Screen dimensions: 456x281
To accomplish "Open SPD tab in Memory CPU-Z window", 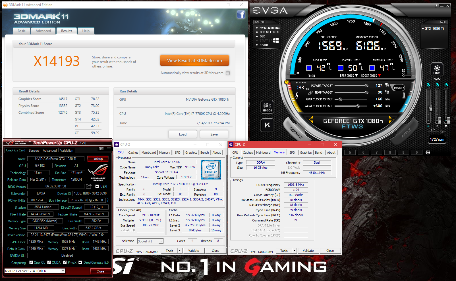I will pos(292,153).
